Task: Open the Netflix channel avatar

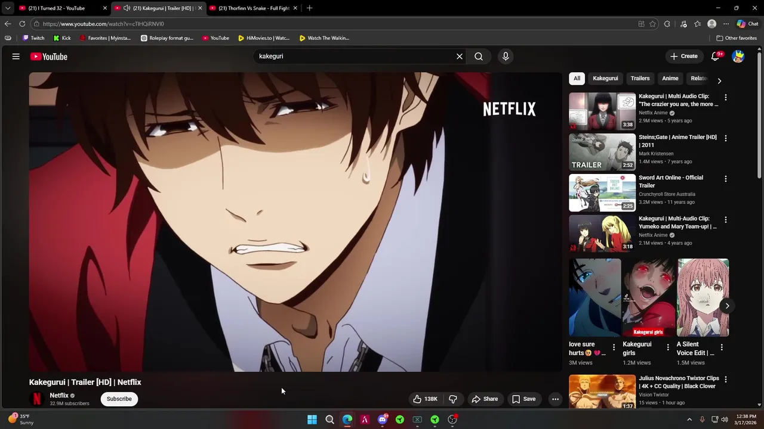Action: [x=37, y=399]
